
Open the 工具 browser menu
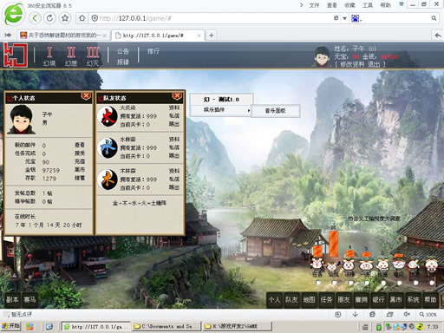click(368, 5)
